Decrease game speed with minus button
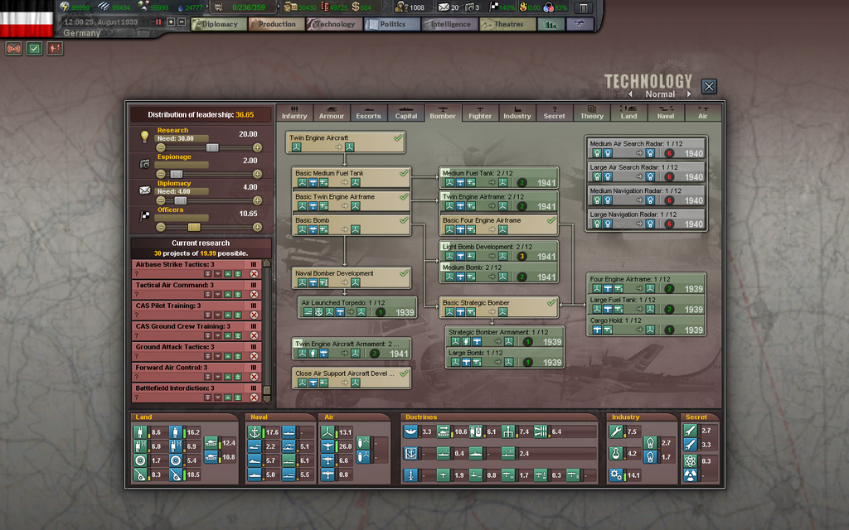The height and width of the screenshot is (530, 849). (x=182, y=22)
